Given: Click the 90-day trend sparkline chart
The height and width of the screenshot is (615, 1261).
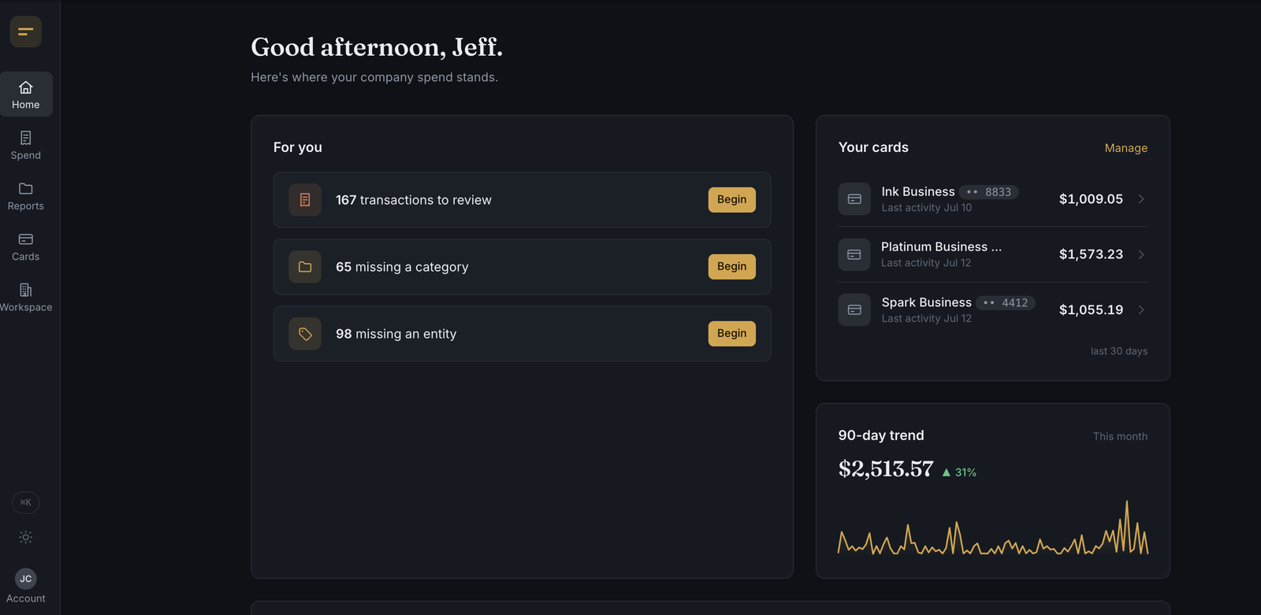Looking at the screenshot, I should coord(993,528).
